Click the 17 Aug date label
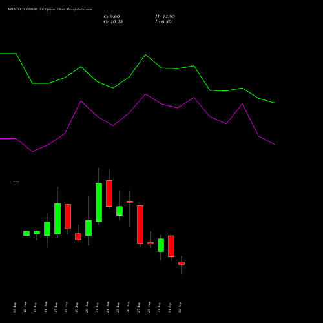Screen dimensions: 323x323 (56, 307)
